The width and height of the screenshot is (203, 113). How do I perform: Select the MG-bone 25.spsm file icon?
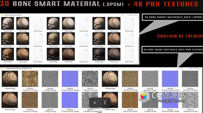click(38, 39)
